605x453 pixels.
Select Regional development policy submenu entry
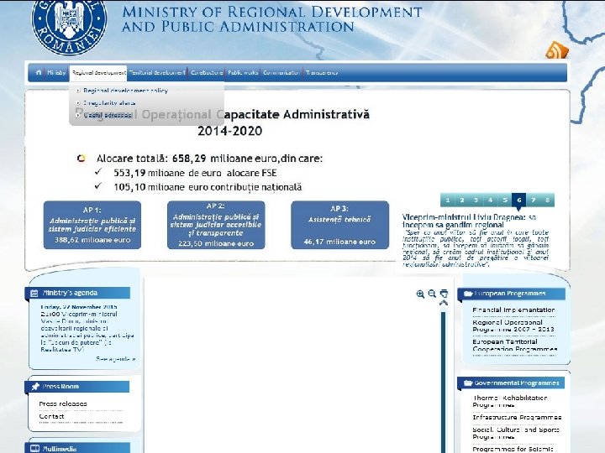tap(126, 91)
